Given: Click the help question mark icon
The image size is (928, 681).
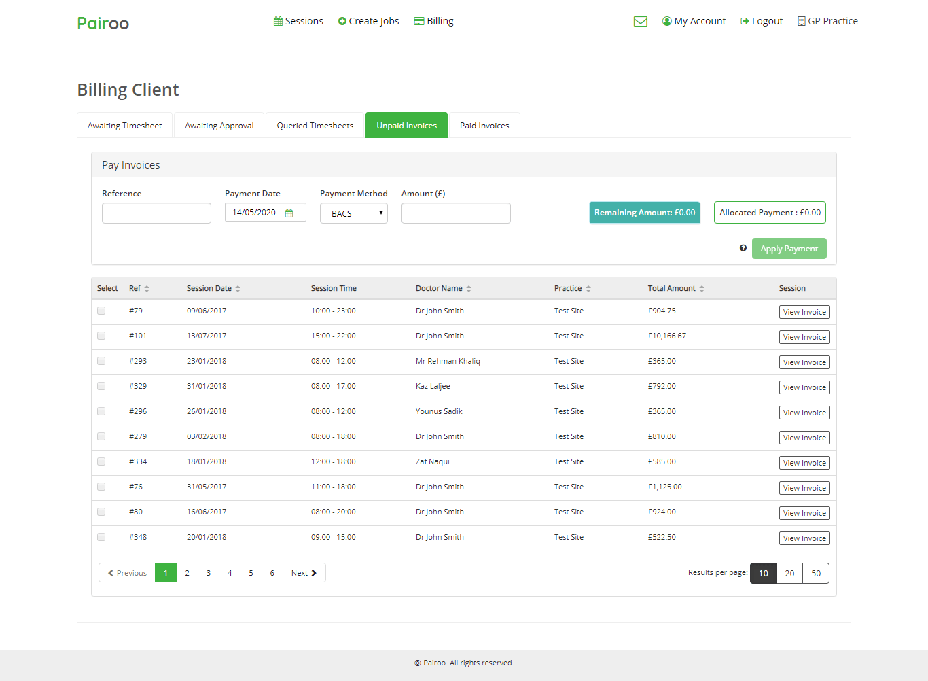Looking at the screenshot, I should tap(743, 248).
